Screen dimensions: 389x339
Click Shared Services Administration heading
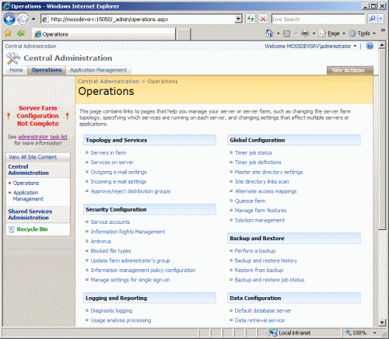pyautogui.click(x=30, y=215)
